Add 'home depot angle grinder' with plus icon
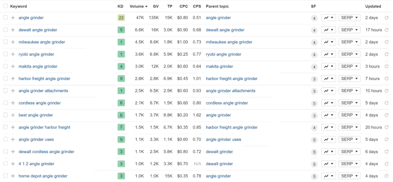 pos(13,176)
